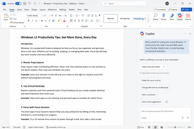This screenshot has width=194, height=129.
Task: Toggle Underline formatting
Action: click(36, 20)
